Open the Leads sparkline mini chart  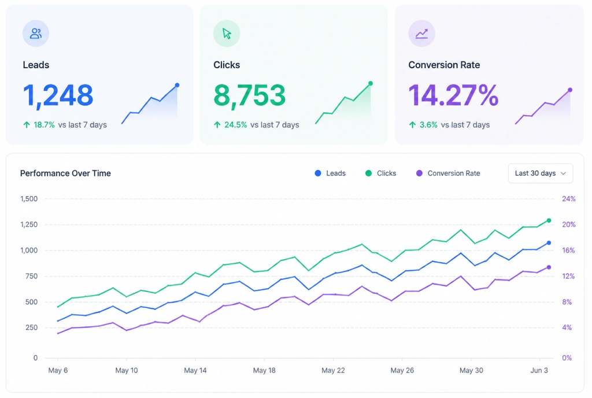pos(150,104)
